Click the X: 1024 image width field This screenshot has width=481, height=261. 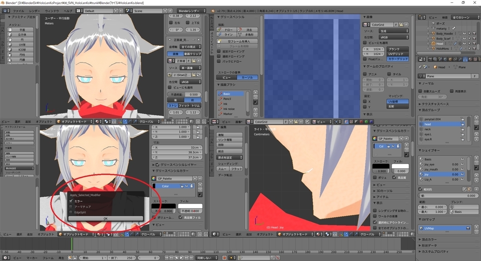373,49
